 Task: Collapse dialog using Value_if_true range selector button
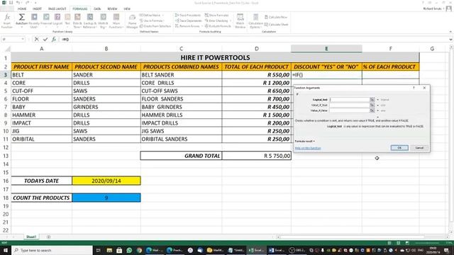(x=372, y=105)
